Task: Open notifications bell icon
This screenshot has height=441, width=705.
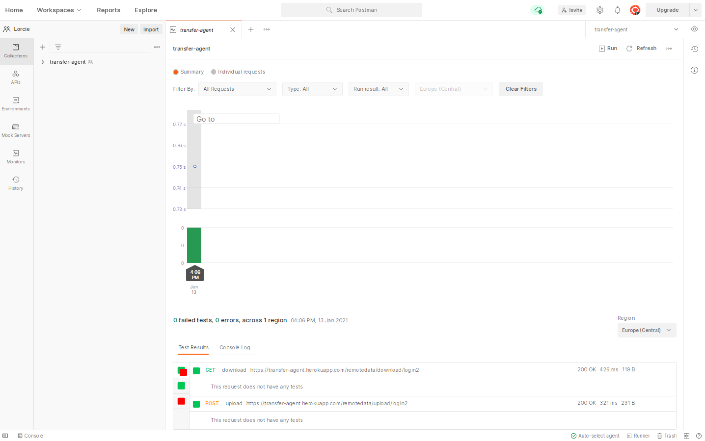Action: click(618, 10)
